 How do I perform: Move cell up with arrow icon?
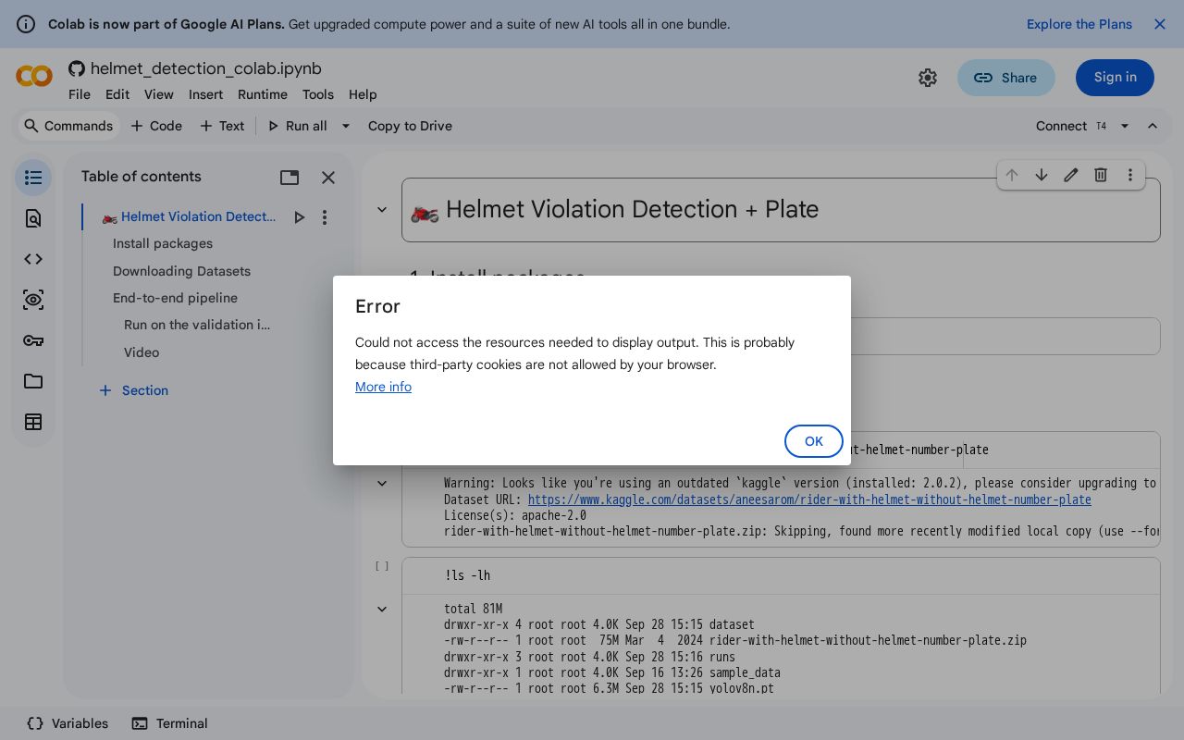coord(1012,175)
